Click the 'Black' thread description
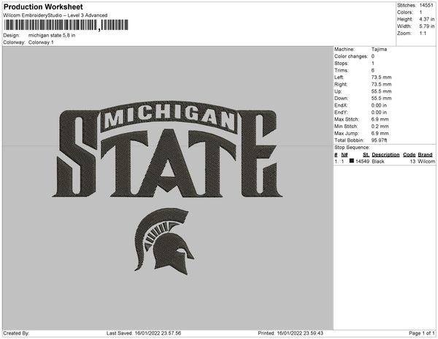This screenshot has width=438, height=339. click(x=378, y=161)
